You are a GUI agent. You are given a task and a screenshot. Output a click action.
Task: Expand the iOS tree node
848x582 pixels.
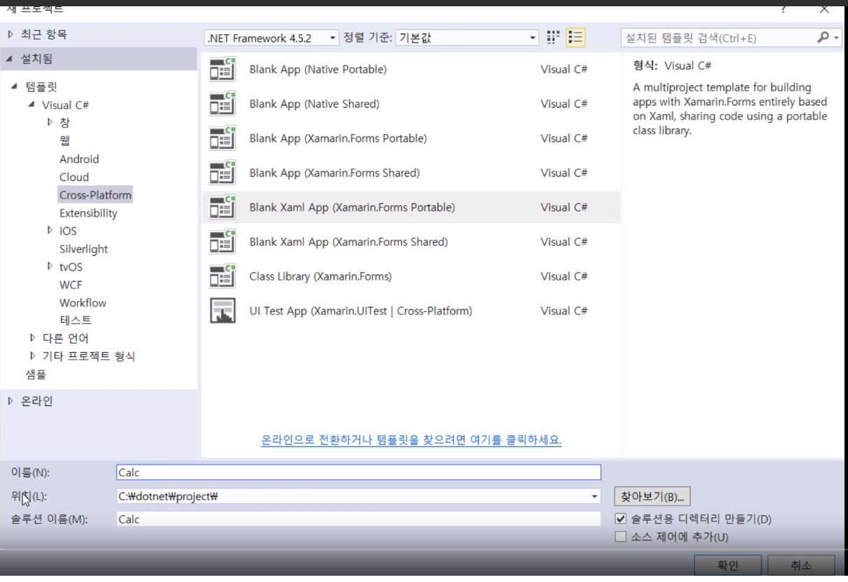point(50,230)
